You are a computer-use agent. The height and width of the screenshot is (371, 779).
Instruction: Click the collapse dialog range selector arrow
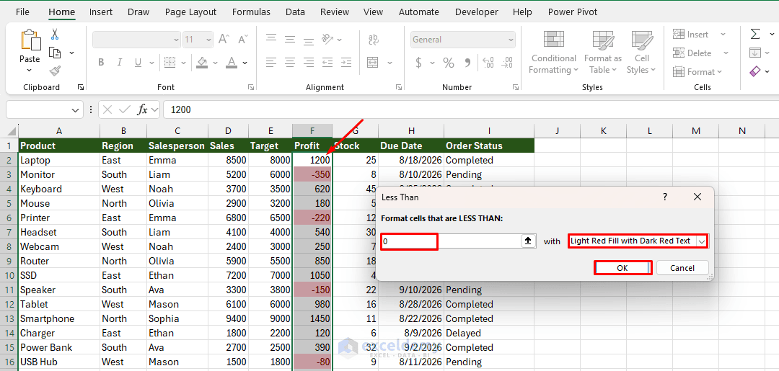point(528,241)
